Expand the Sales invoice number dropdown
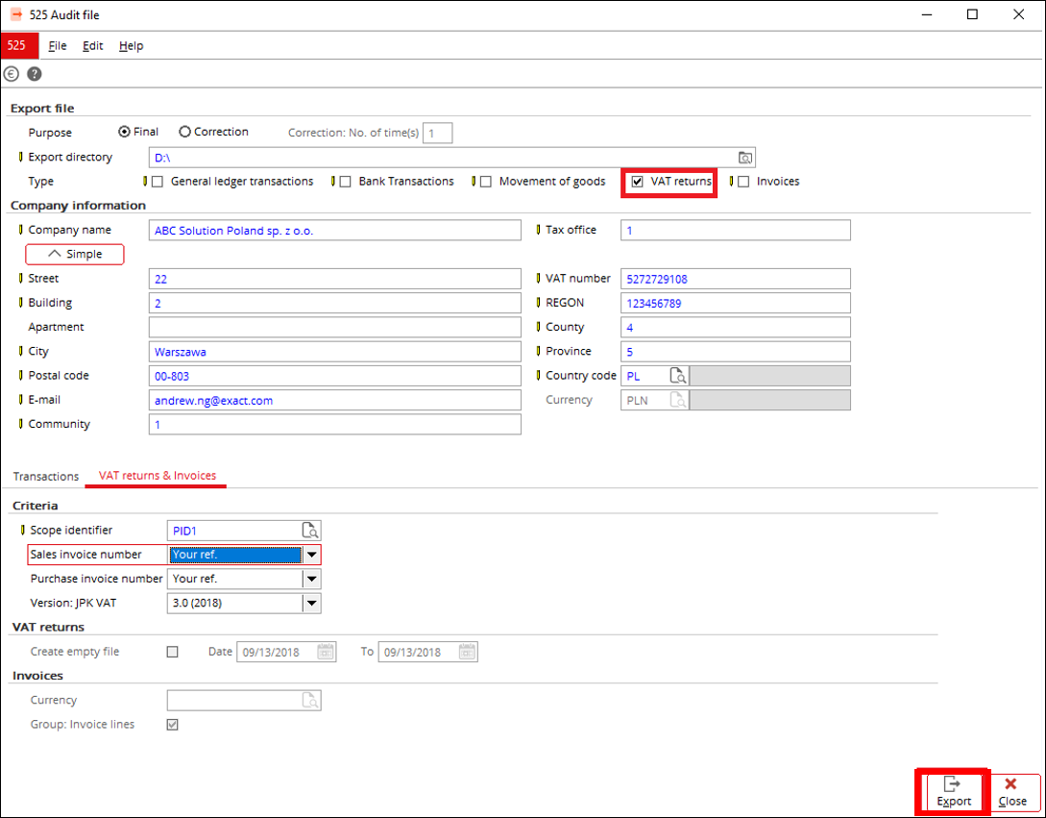The image size is (1046, 818). (311, 555)
